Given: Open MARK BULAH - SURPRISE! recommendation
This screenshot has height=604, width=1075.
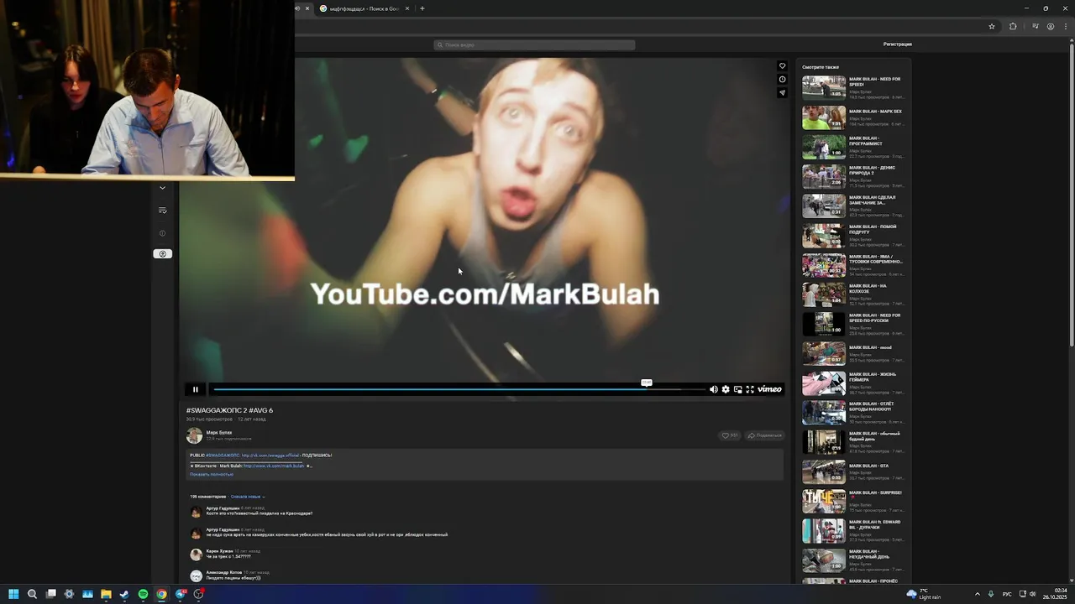Looking at the screenshot, I should [852, 501].
